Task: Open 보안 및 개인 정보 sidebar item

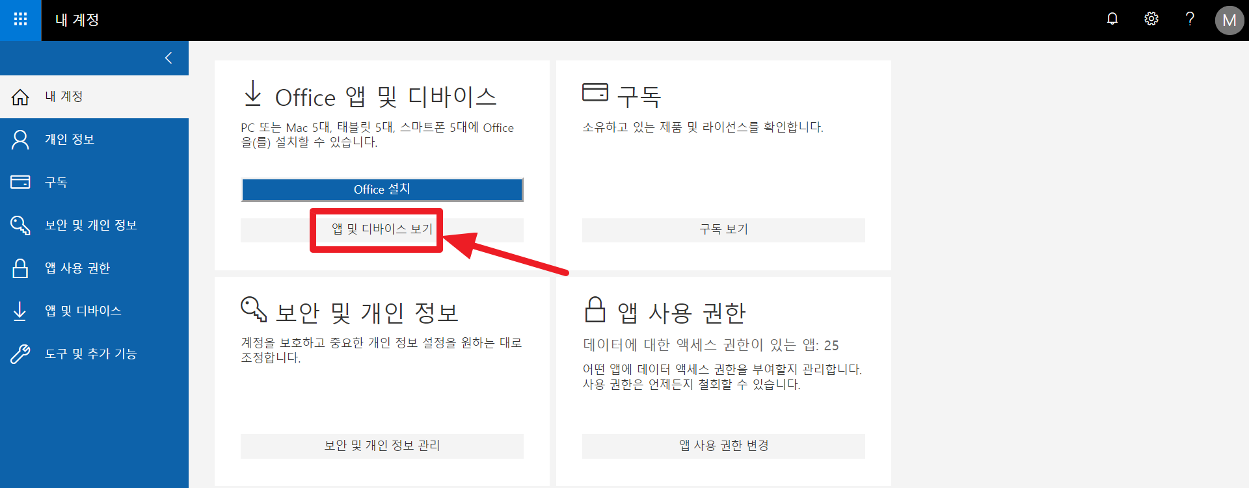Action: (x=94, y=225)
